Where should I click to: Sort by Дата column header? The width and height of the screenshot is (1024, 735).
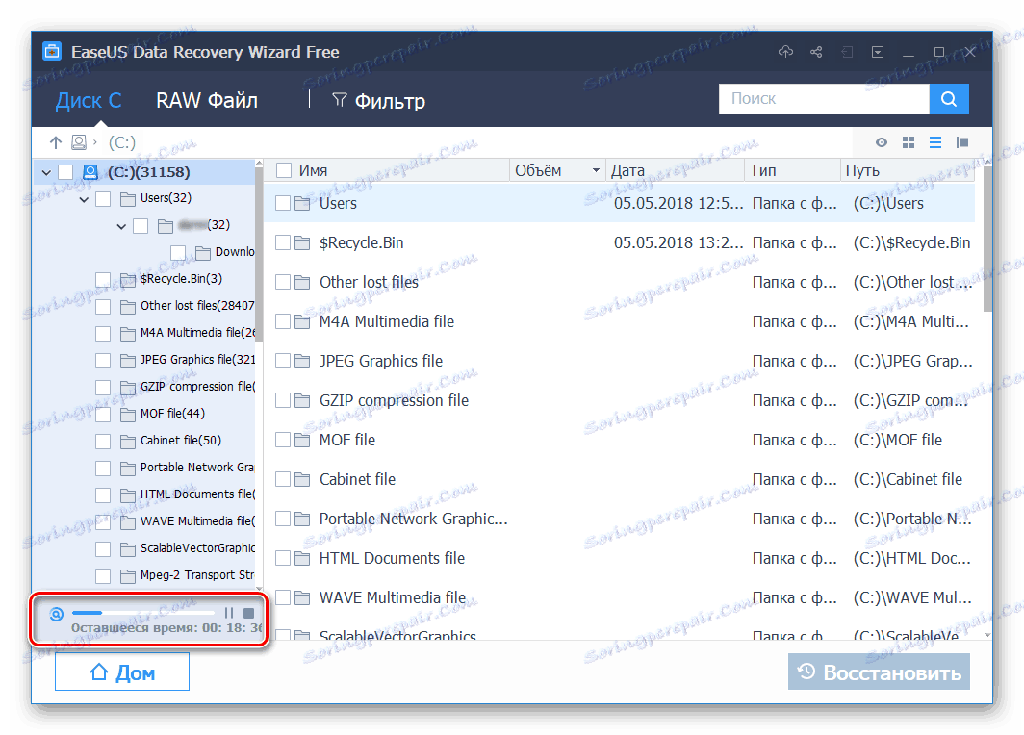(627, 170)
